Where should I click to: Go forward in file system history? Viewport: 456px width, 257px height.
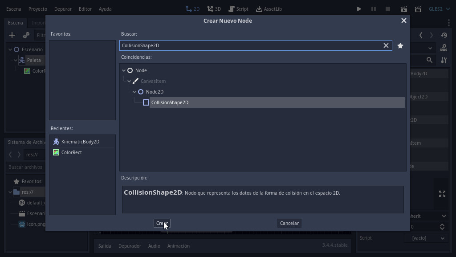coord(19,155)
